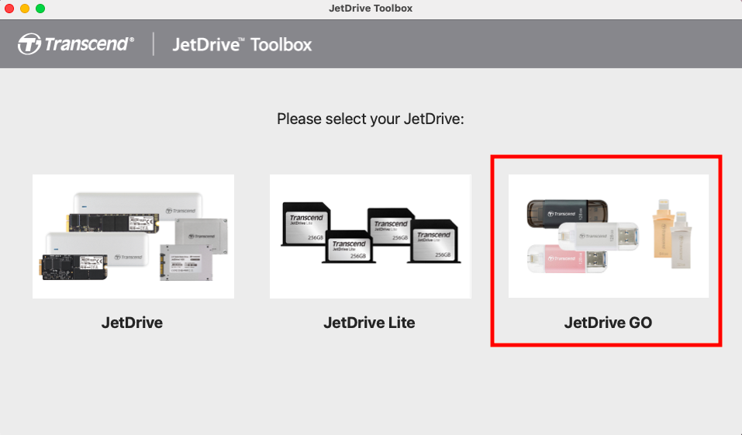Select the JetDrive GO flash drive image
Screen dimensions: 742x435
(608, 236)
